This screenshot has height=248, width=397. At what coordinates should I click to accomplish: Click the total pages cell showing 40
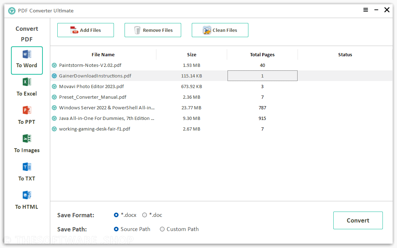point(262,65)
